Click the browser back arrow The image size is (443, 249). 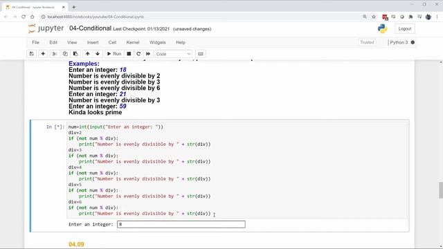click(x=6, y=17)
